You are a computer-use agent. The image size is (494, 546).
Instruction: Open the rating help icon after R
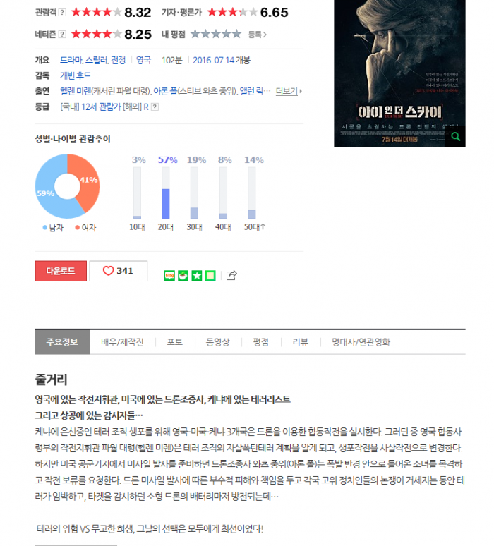pos(155,107)
